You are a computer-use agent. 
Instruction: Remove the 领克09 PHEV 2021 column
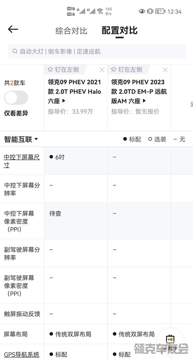102,70
